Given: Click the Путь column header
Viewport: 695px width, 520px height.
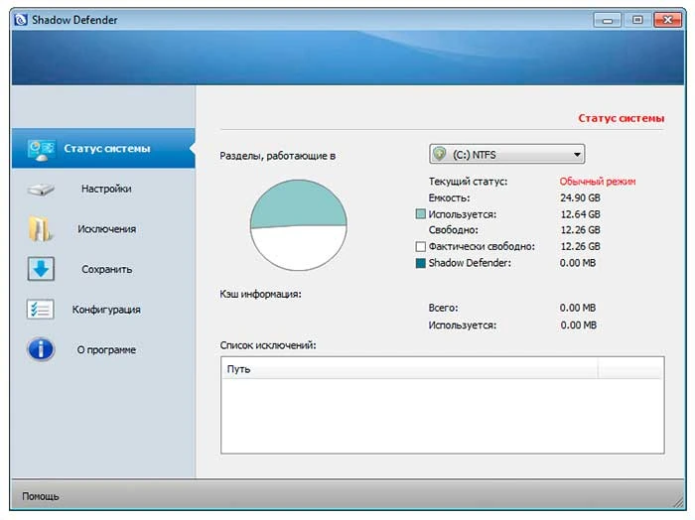Looking at the screenshot, I should point(409,368).
